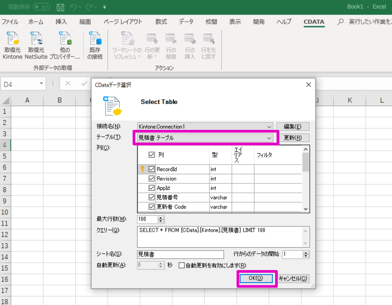The image size is (392, 305).
Task: Click the search magnifier icon in ribbon
Action: pos(340,22)
